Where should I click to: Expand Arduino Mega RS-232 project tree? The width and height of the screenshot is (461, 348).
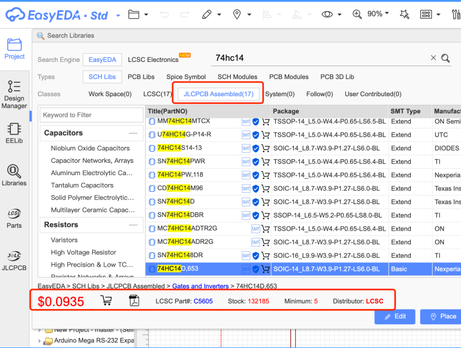(40, 341)
